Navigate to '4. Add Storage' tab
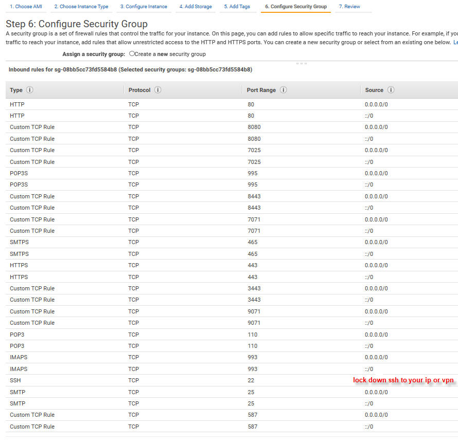 coord(196,7)
